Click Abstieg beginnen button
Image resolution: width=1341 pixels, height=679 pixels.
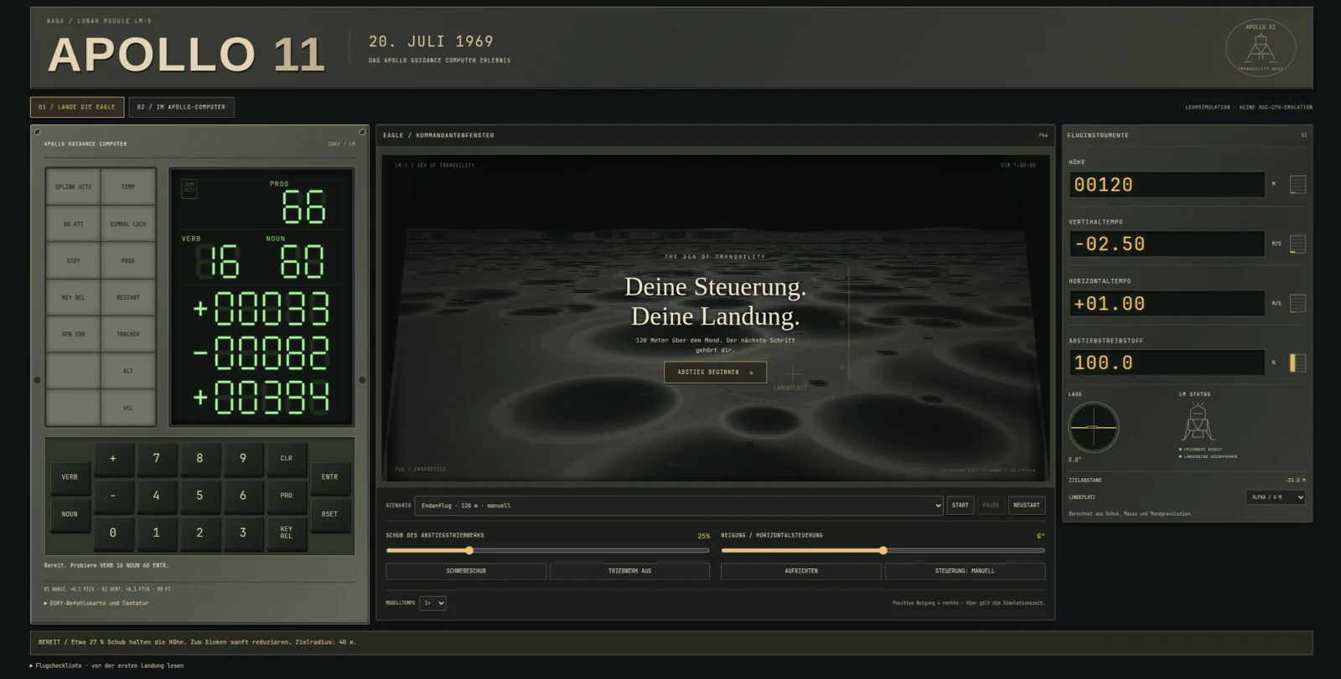click(x=715, y=373)
